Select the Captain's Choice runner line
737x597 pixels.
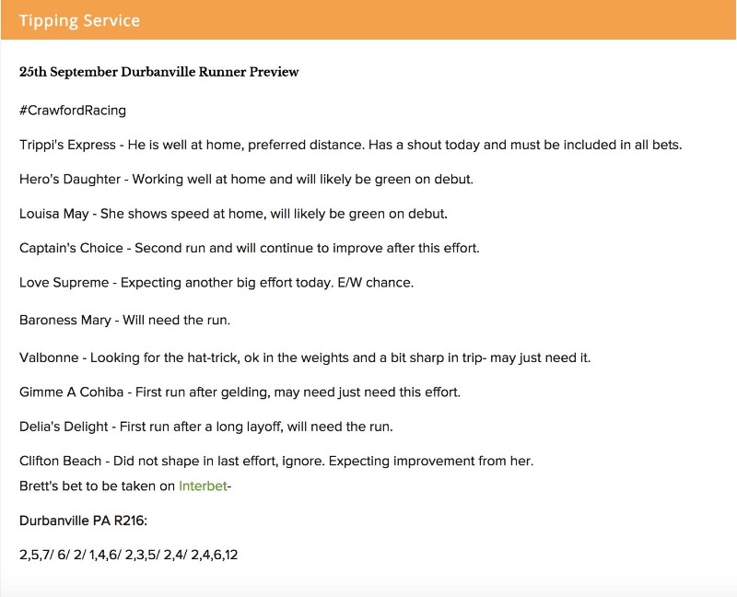tap(249, 248)
